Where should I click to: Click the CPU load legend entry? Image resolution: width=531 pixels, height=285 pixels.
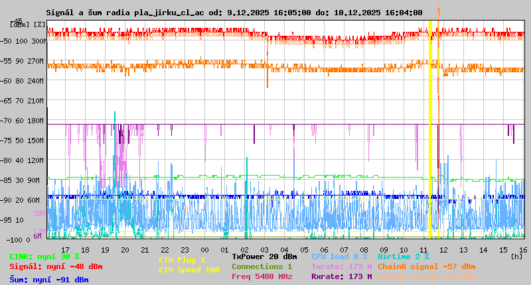coord(339,256)
